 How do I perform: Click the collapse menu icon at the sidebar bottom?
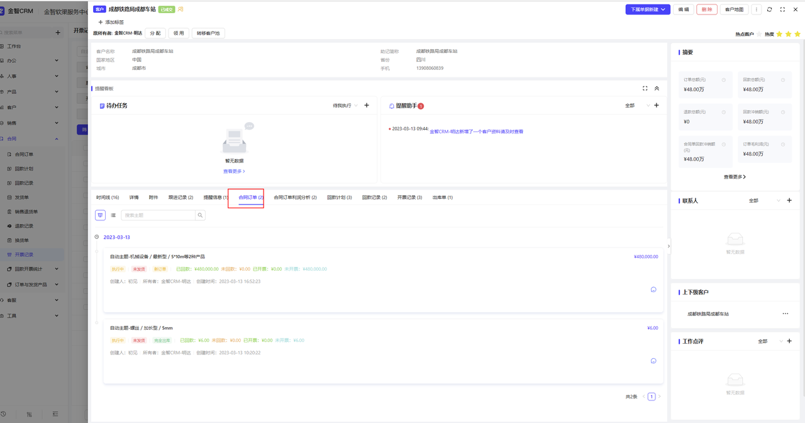55,414
